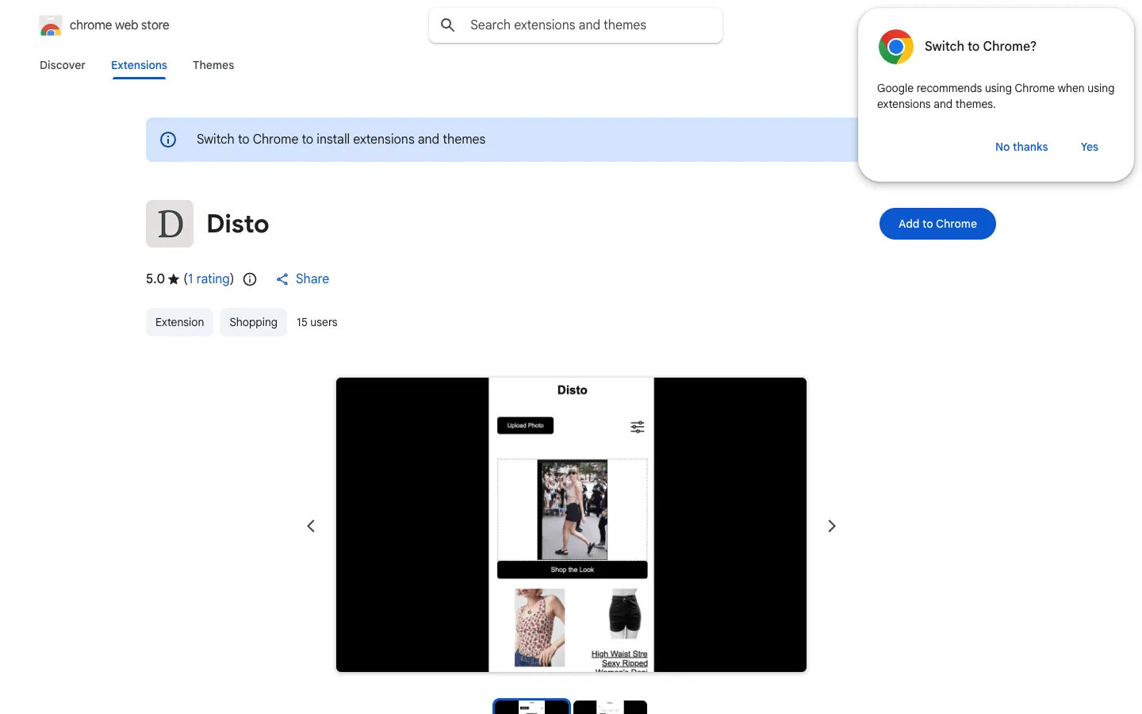The image size is (1142, 714).
Task: Confirm Yes in the Switch to Chrome popup
Action: (1090, 147)
